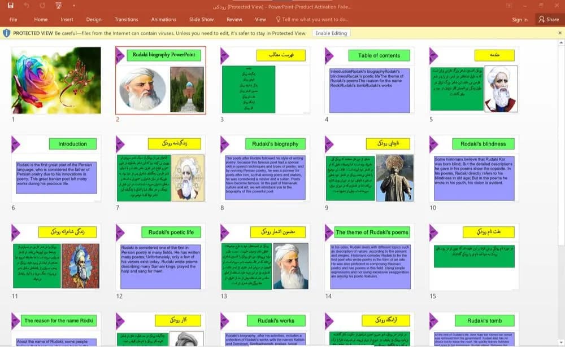Screen dimensions: 565x347
Task: Start slide show from beginning icon
Action: pyautogui.click(x=58, y=6)
